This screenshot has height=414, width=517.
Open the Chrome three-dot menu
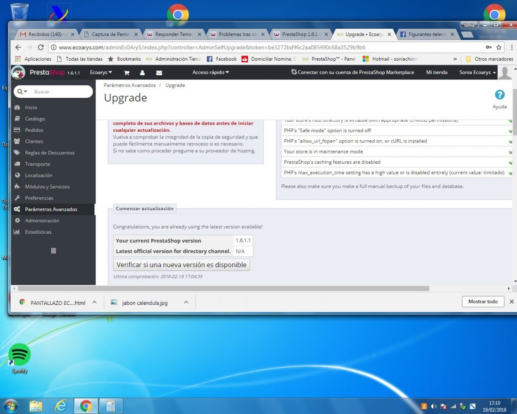click(x=512, y=47)
